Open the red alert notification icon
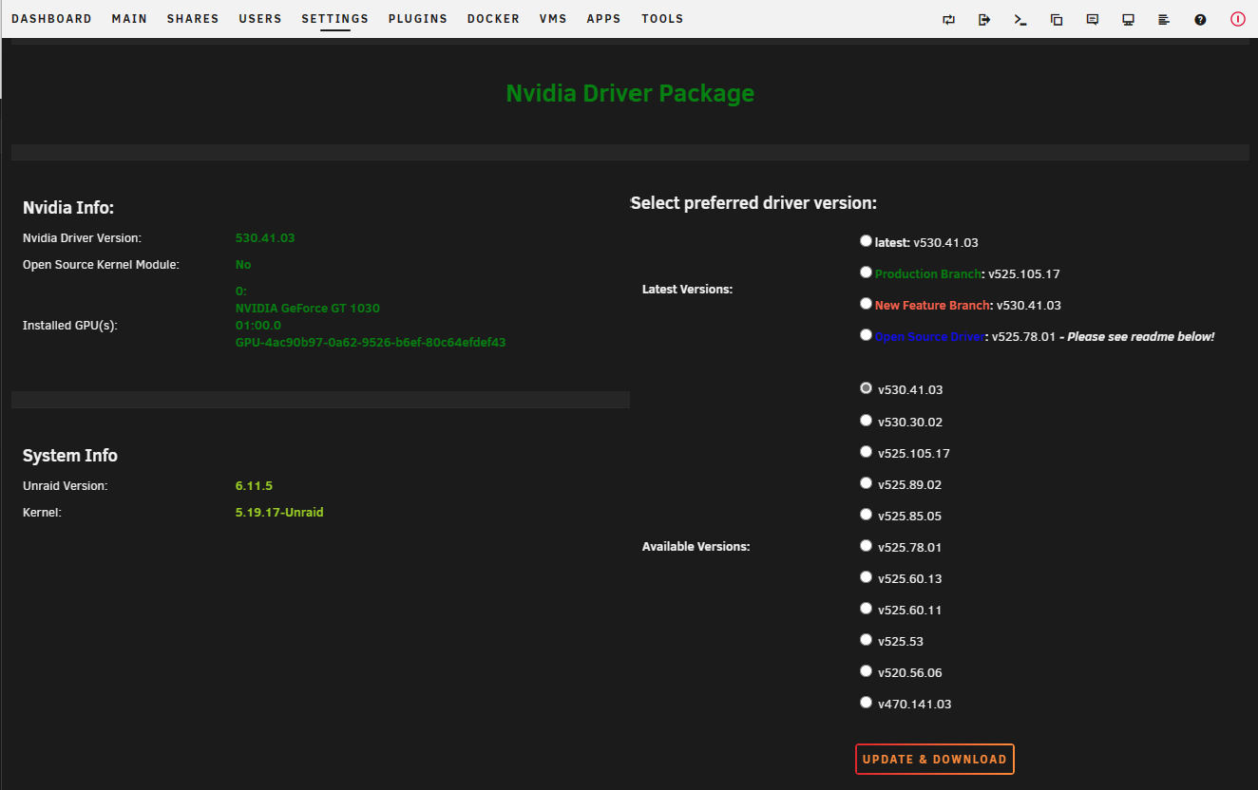The height and width of the screenshot is (790, 1258). pos(1237,19)
